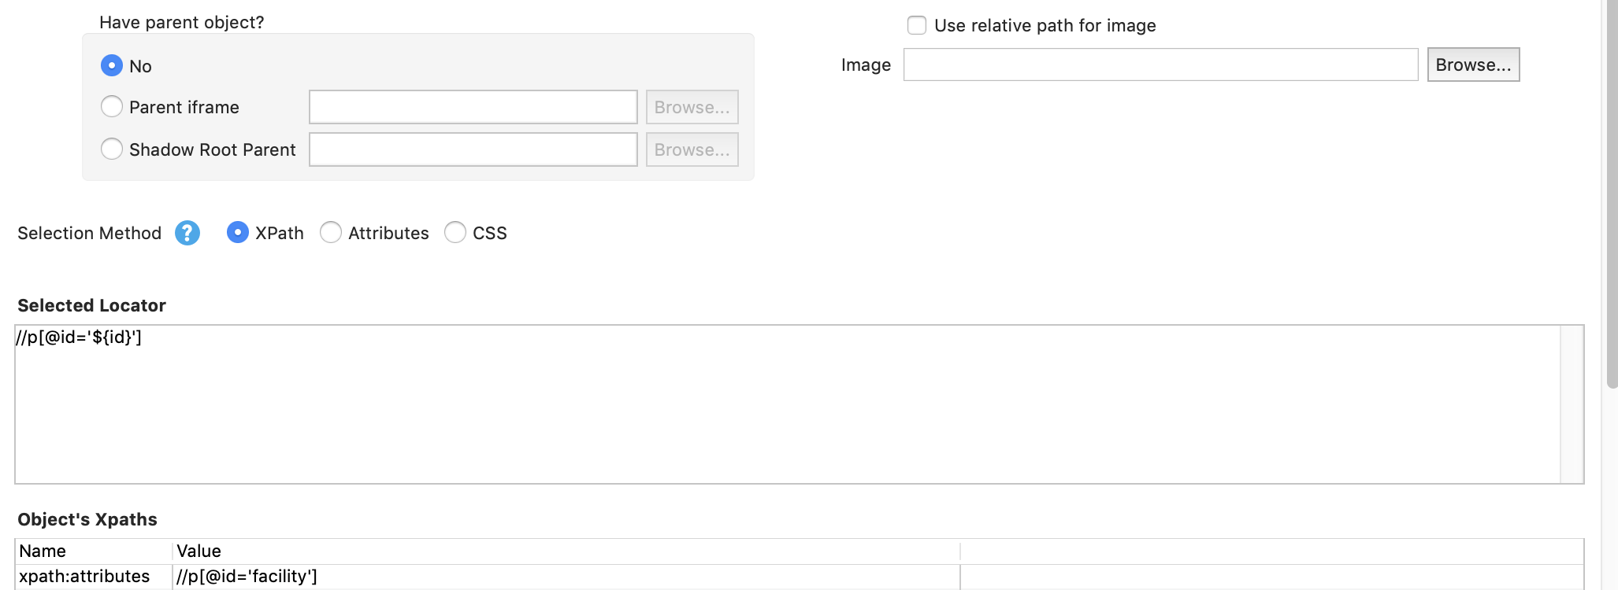1618x590 pixels.
Task: Click inside the Selected Locator text area
Action: (x=788, y=404)
